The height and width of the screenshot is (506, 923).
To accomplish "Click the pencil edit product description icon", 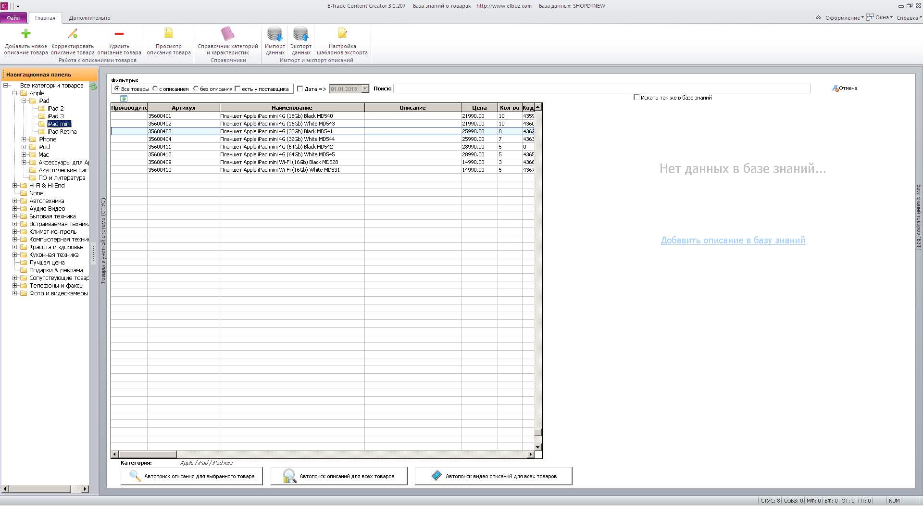I will [x=73, y=33].
